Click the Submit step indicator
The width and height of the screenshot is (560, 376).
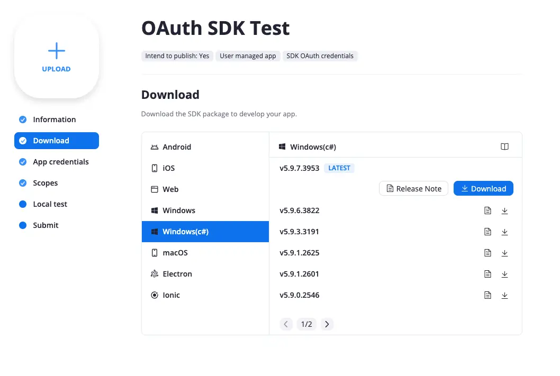[23, 225]
